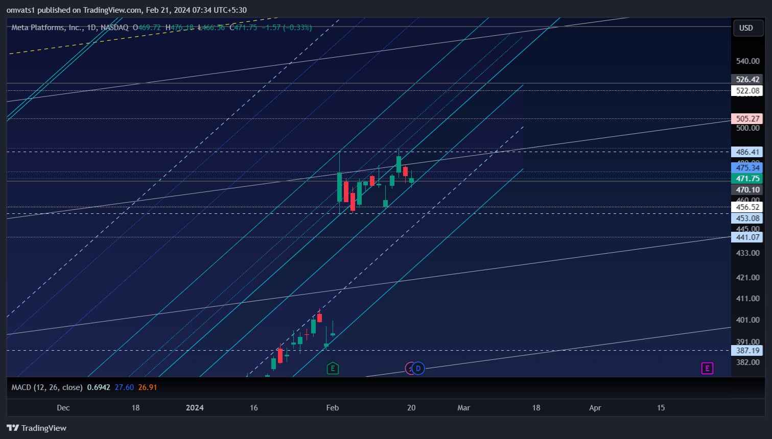Click the Mar label on time axis

pyautogui.click(x=463, y=408)
